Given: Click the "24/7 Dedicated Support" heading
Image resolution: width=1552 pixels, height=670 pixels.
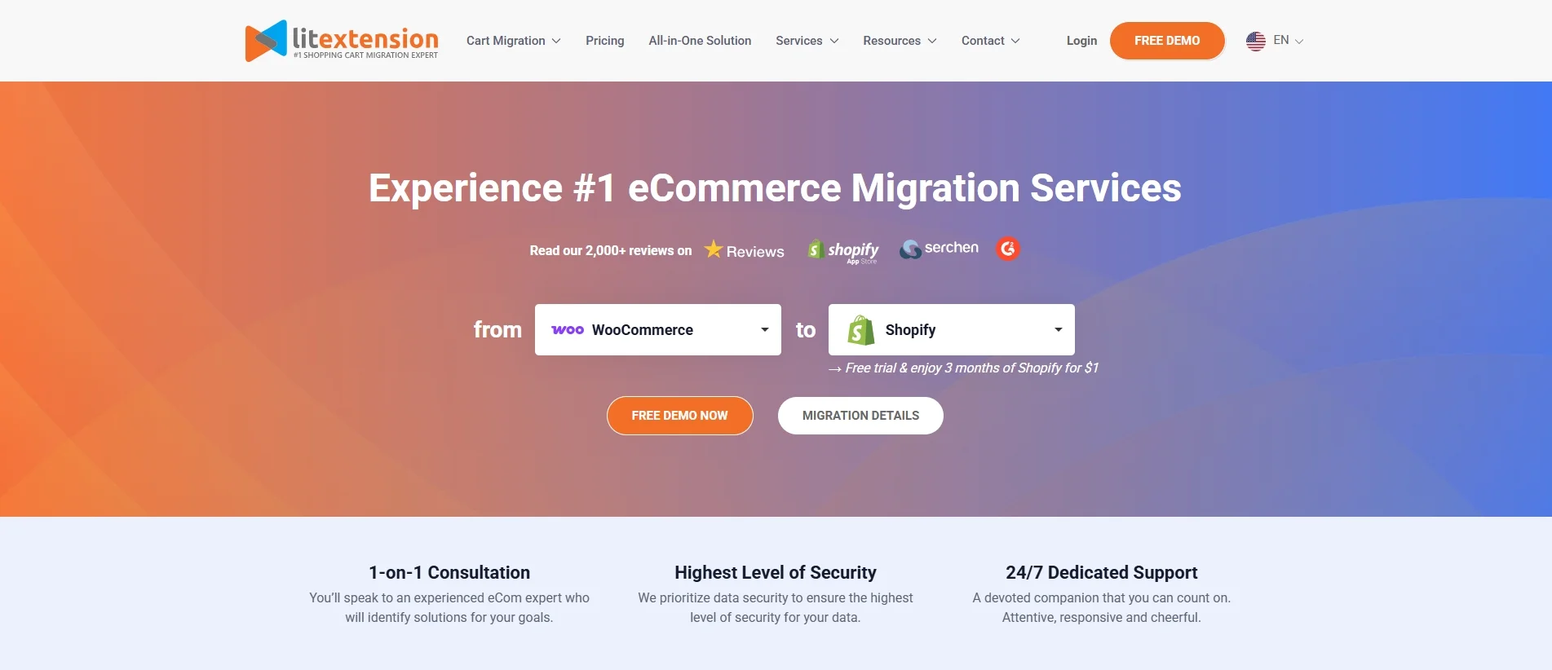Looking at the screenshot, I should coord(1101,573).
